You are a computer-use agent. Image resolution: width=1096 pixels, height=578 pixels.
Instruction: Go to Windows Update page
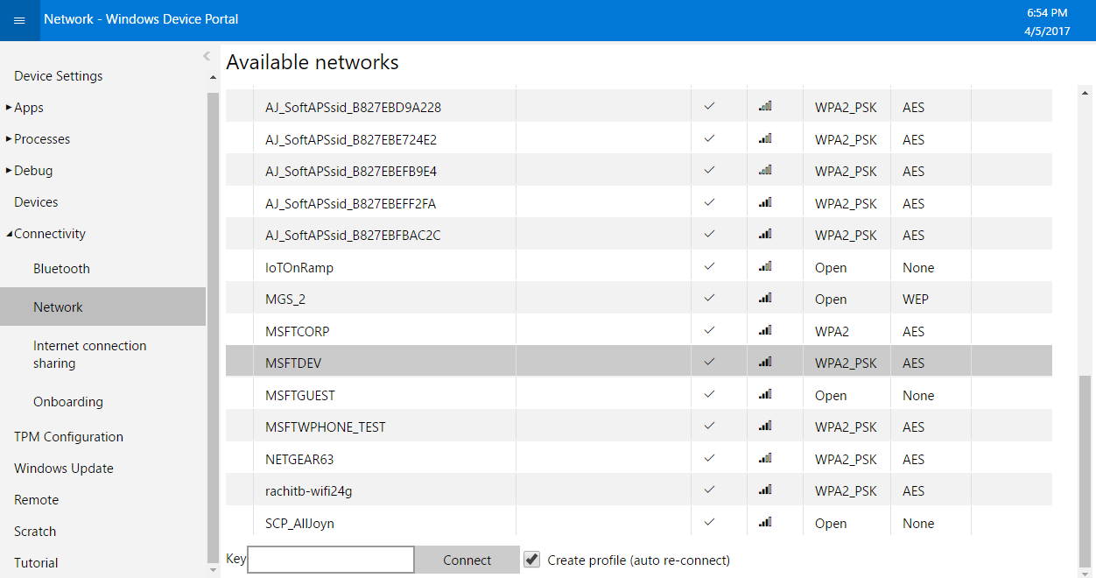click(64, 469)
